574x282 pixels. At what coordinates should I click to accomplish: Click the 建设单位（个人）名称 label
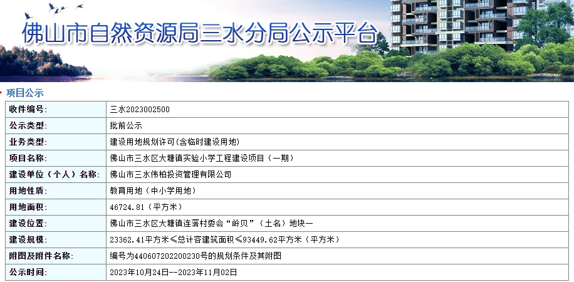click(x=54, y=175)
